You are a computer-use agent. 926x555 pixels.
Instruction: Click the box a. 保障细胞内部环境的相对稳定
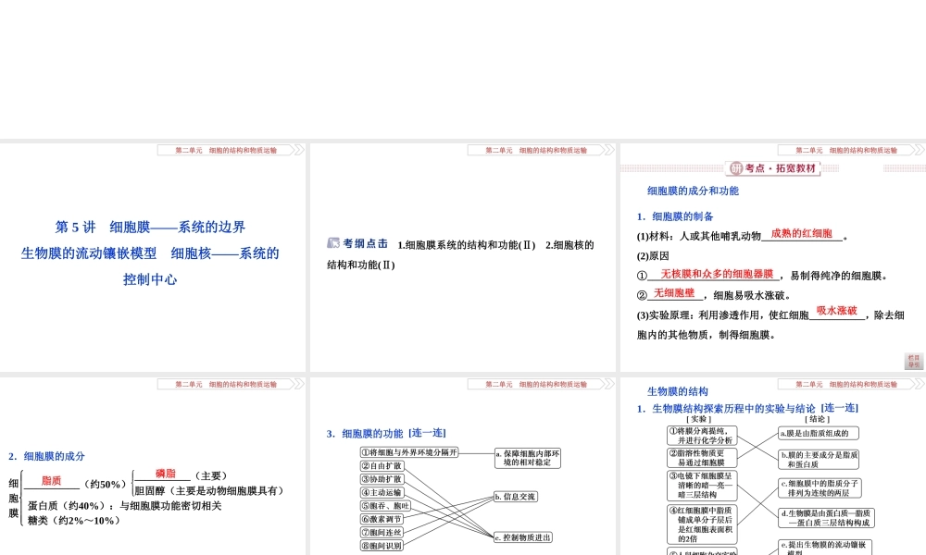point(528,458)
